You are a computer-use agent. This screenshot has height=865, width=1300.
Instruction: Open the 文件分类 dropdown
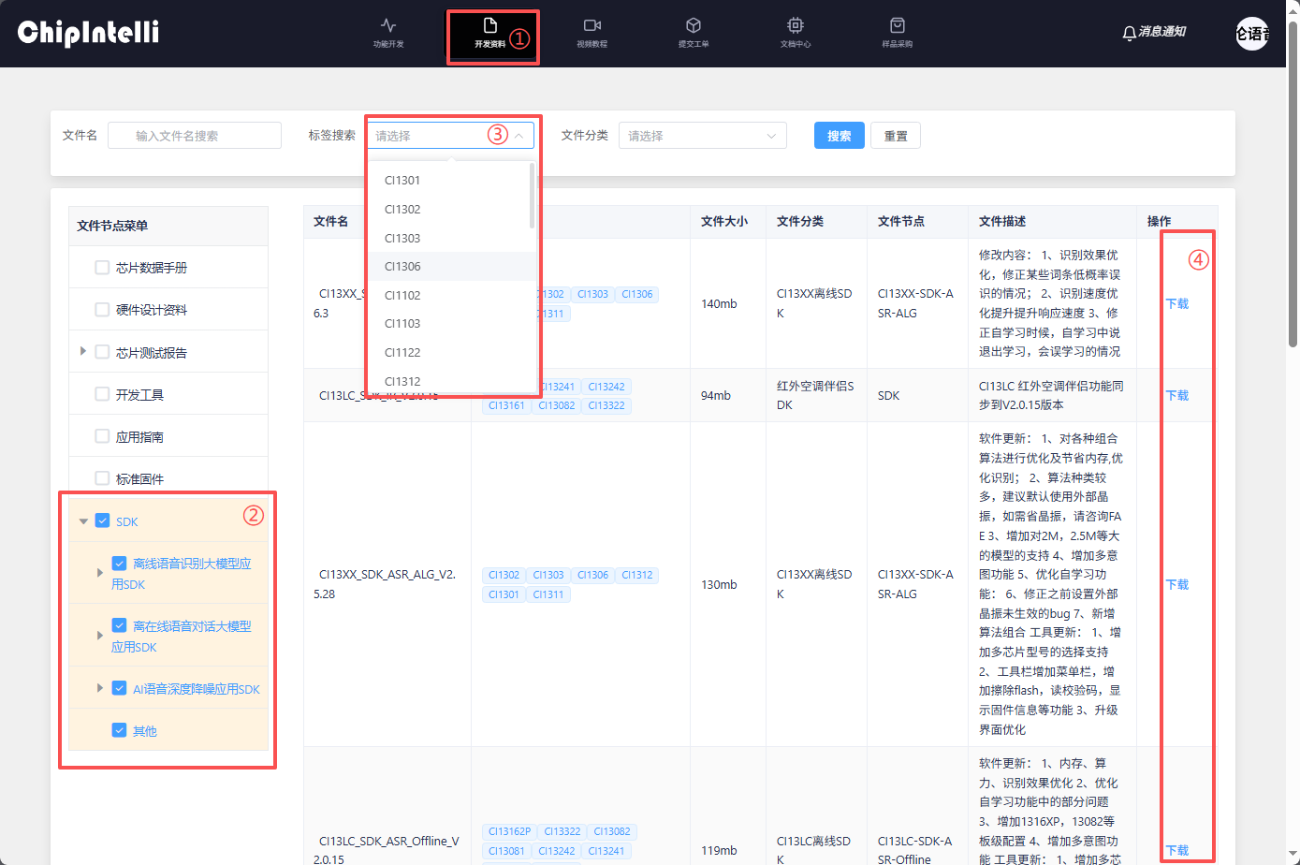click(702, 136)
